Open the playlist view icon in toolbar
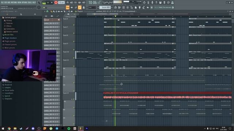 (116, 7)
